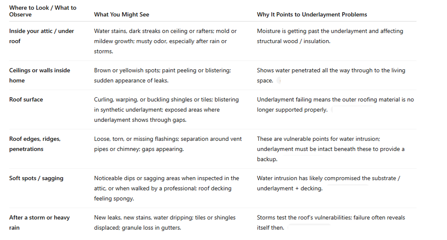Click the "Where to Look / What to Observe" header
The width and height of the screenshot is (447, 240).
[x=43, y=11]
